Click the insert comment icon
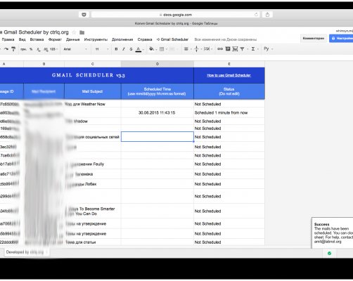Screen dimensions: 353x281 pos(228,48)
